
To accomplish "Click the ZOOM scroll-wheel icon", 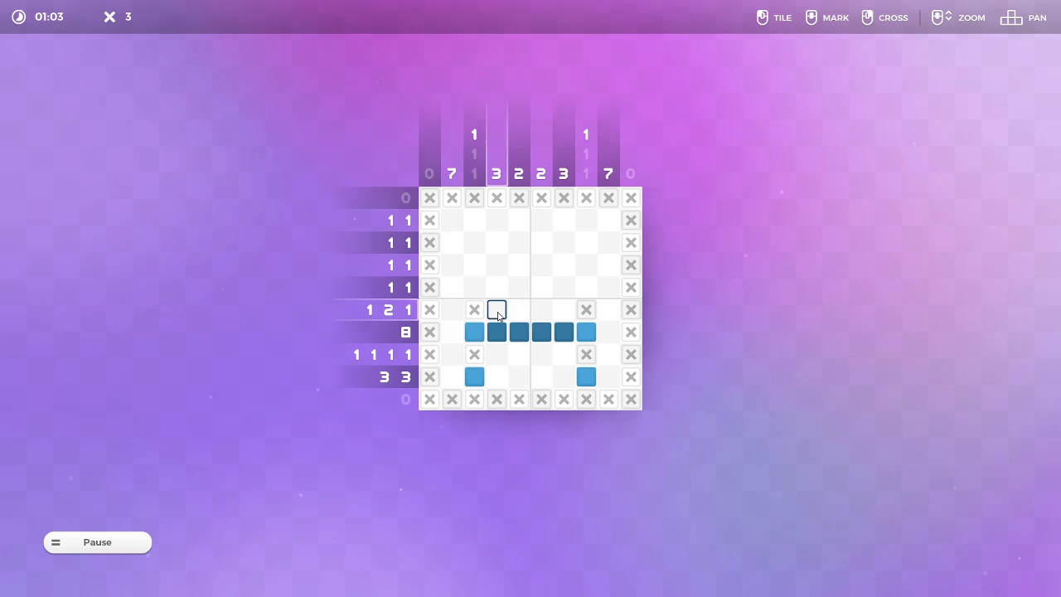I will point(939,17).
